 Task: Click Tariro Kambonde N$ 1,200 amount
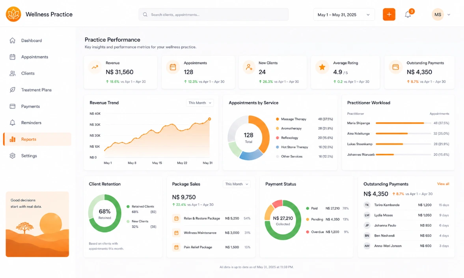425,205
